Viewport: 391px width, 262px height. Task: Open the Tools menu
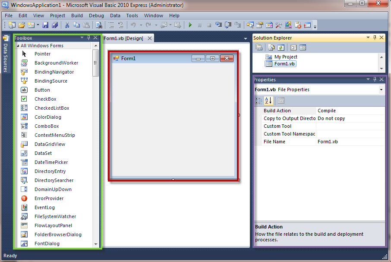click(132, 15)
